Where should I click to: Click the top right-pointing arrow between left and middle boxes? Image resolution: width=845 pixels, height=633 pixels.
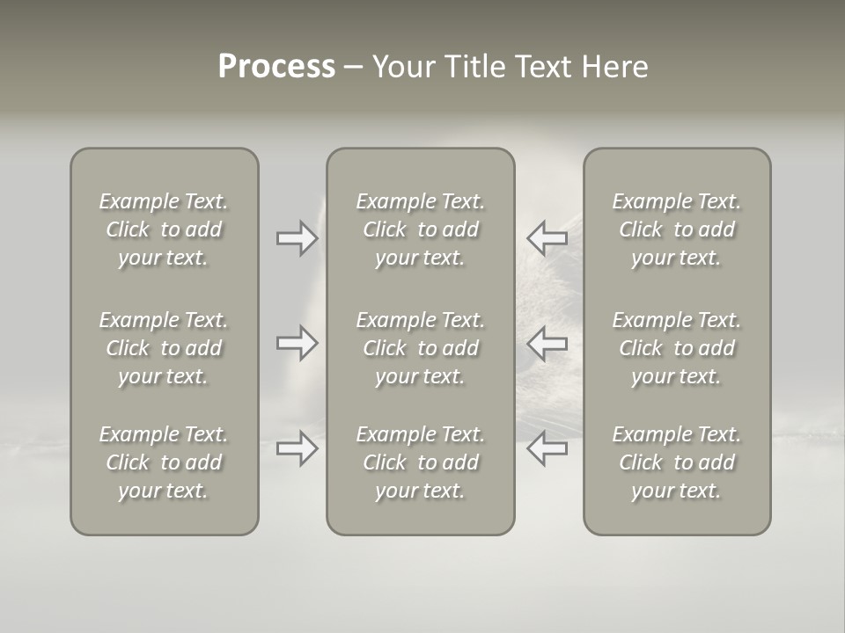click(297, 238)
